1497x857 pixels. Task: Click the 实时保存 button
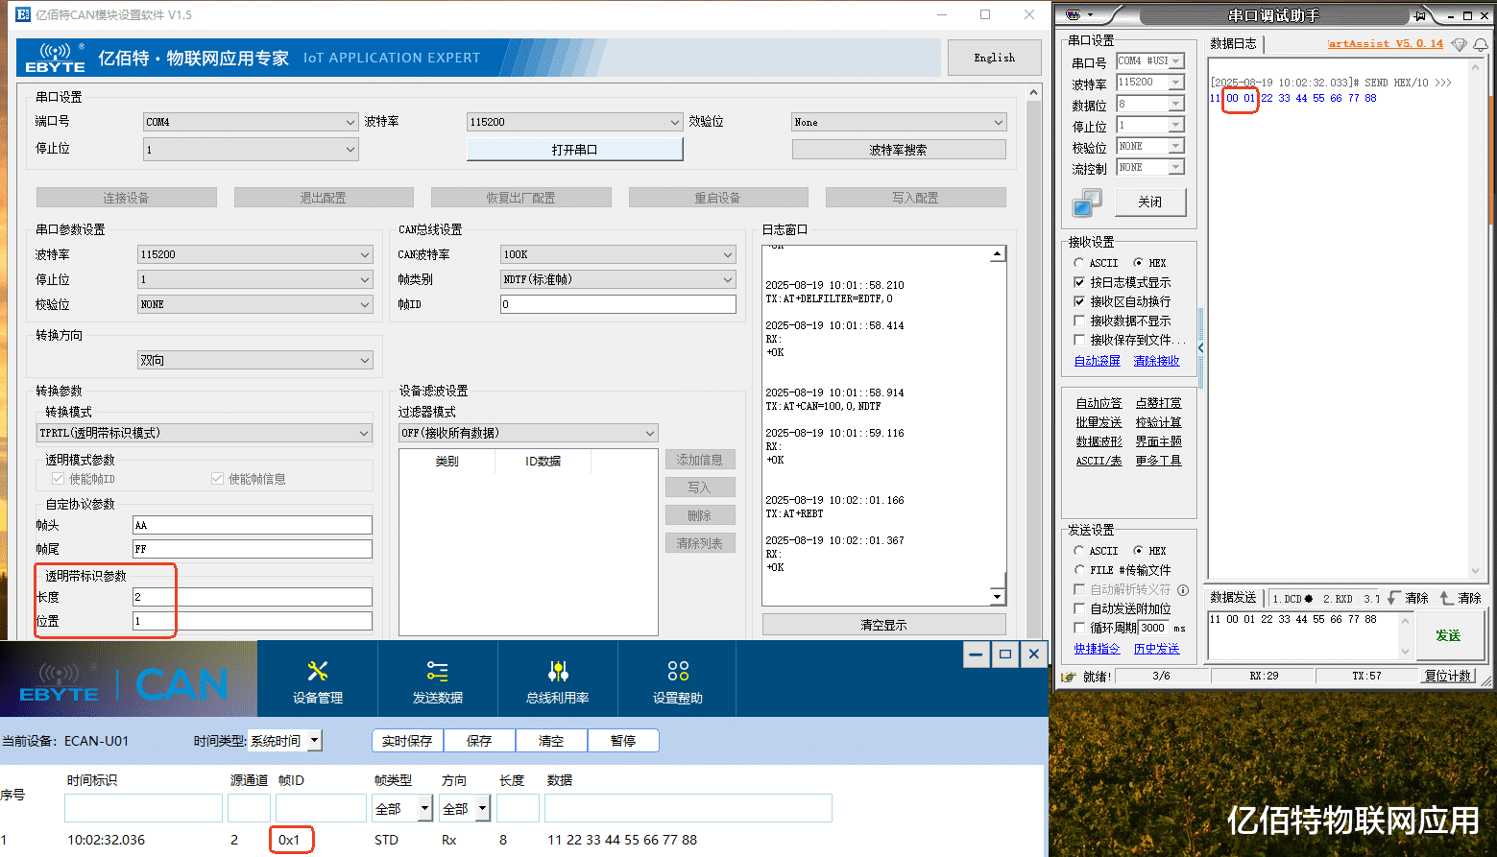(x=407, y=741)
